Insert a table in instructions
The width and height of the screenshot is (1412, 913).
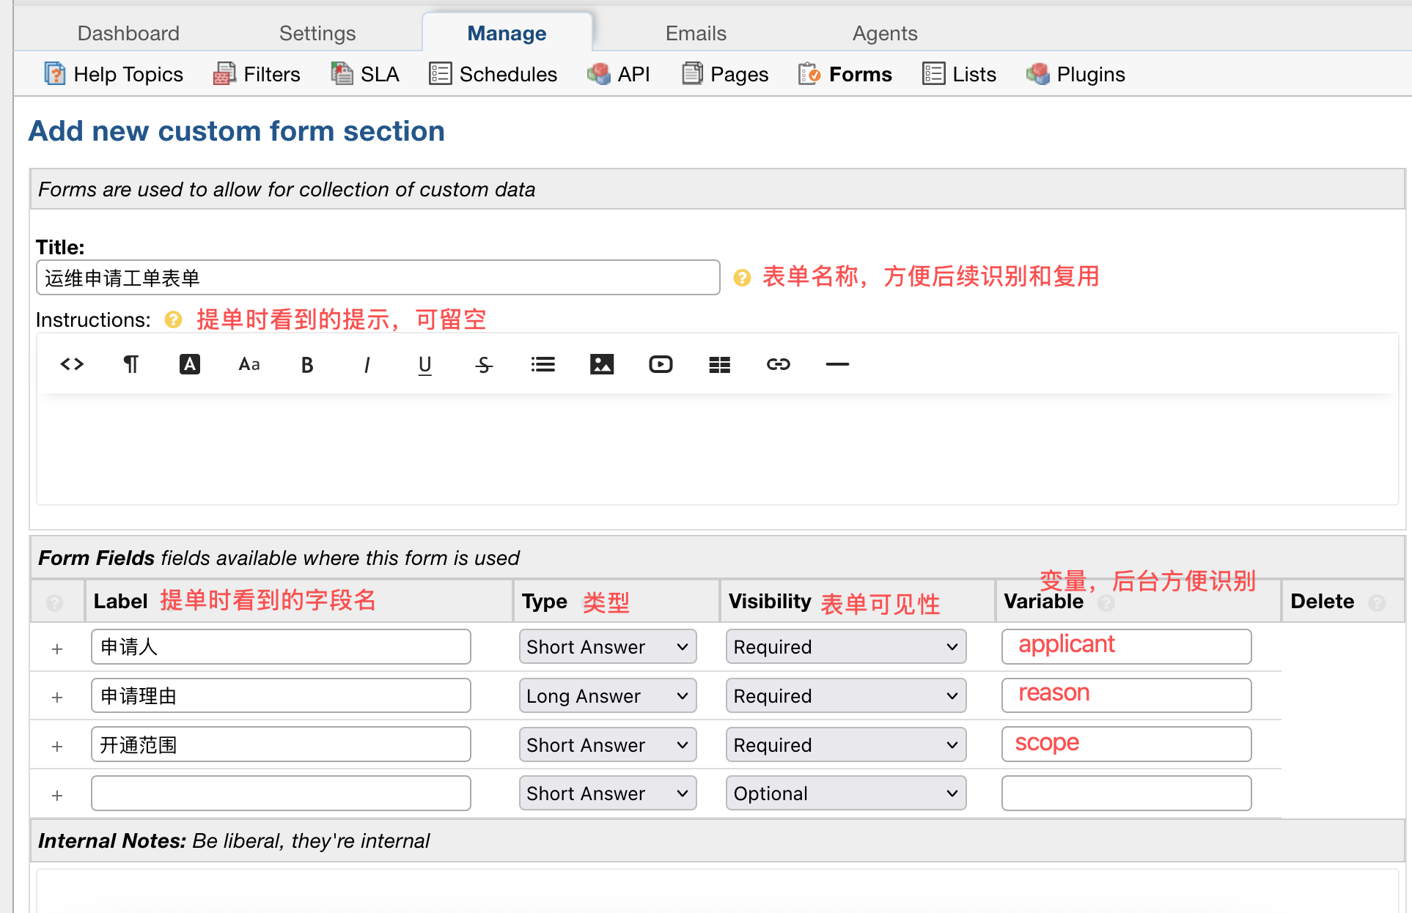click(720, 364)
